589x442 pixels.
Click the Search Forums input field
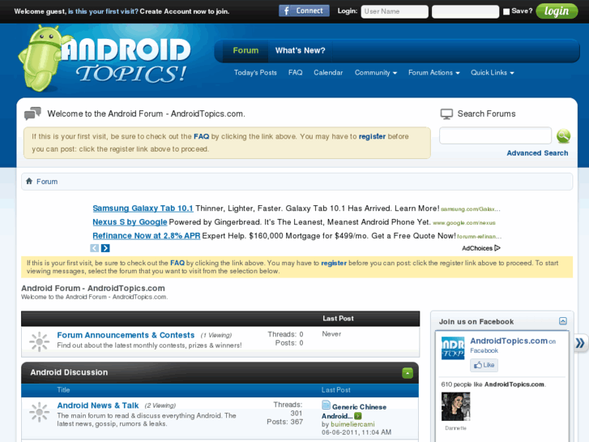click(x=496, y=135)
